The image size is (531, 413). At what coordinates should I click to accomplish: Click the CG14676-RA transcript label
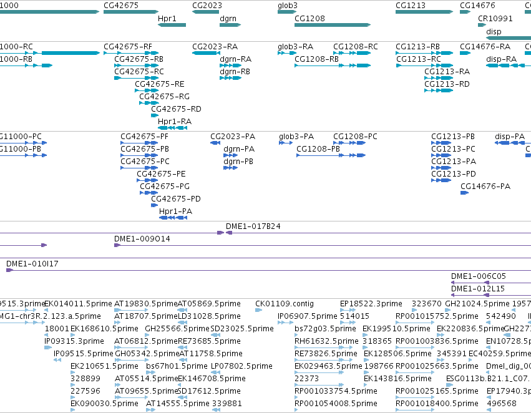click(x=485, y=47)
